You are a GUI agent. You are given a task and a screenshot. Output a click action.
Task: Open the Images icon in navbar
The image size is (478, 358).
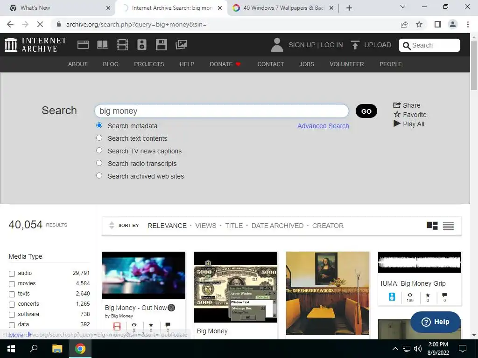coord(181,45)
